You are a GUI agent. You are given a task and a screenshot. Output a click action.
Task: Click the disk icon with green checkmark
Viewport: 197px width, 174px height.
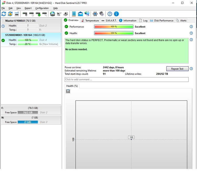(x=38, y=14)
